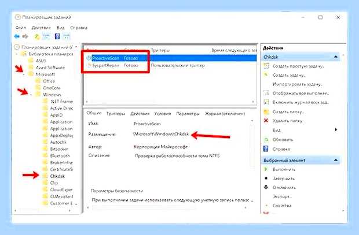Click the Время следующего запуска column header
Image resolution: width=359 pixels, height=235 pixels.
point(234,50)
